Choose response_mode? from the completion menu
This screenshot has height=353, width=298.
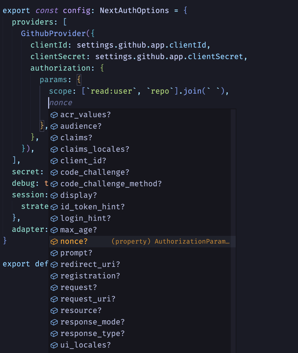92,322
